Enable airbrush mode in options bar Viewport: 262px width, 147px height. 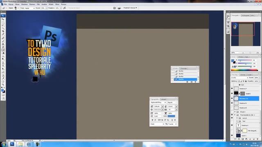click(64, 8)
